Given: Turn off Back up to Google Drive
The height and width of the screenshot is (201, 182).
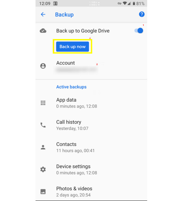Looking at the screenshot, I should [139, 31].
